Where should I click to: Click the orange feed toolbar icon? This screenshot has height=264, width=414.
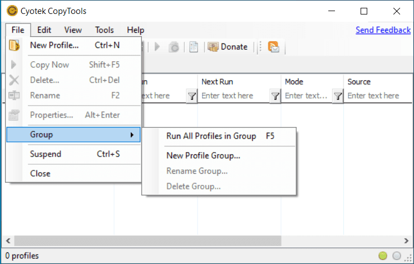point(273,47)
